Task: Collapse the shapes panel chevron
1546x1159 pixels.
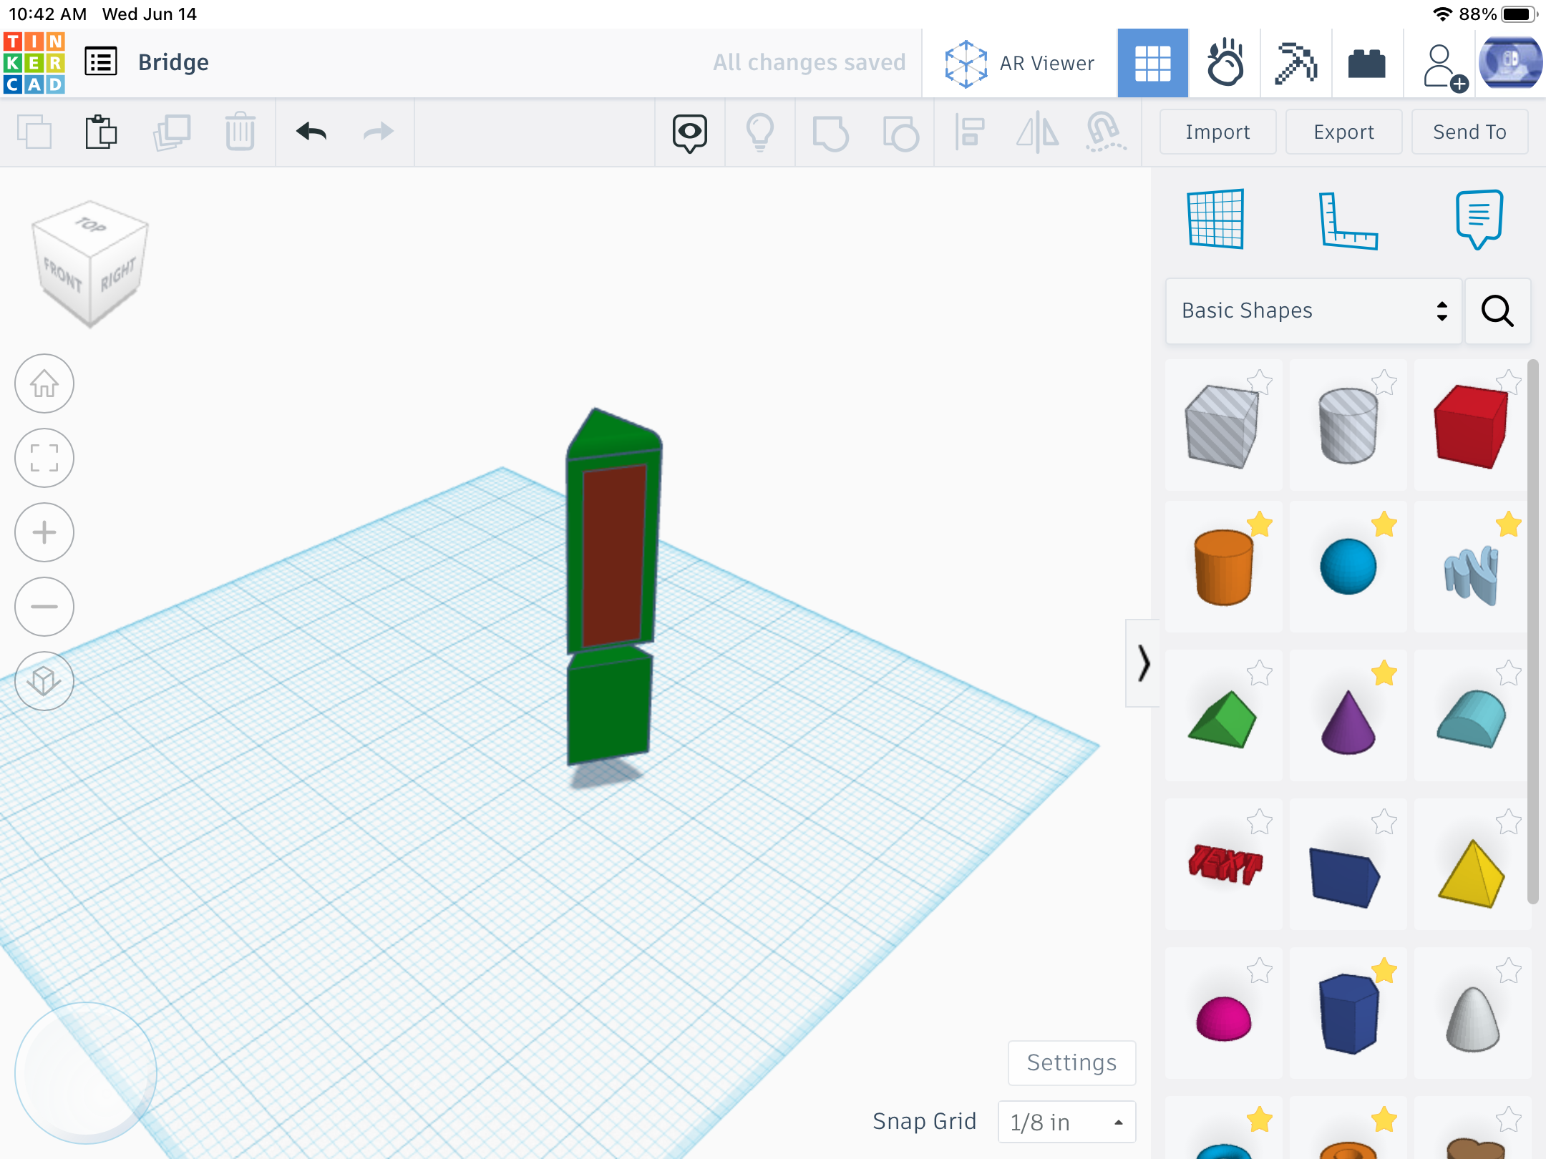Action: 1143,663
